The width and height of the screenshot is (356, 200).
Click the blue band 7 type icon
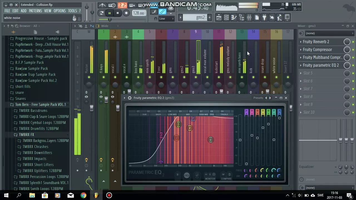click(x=279, y=112)
